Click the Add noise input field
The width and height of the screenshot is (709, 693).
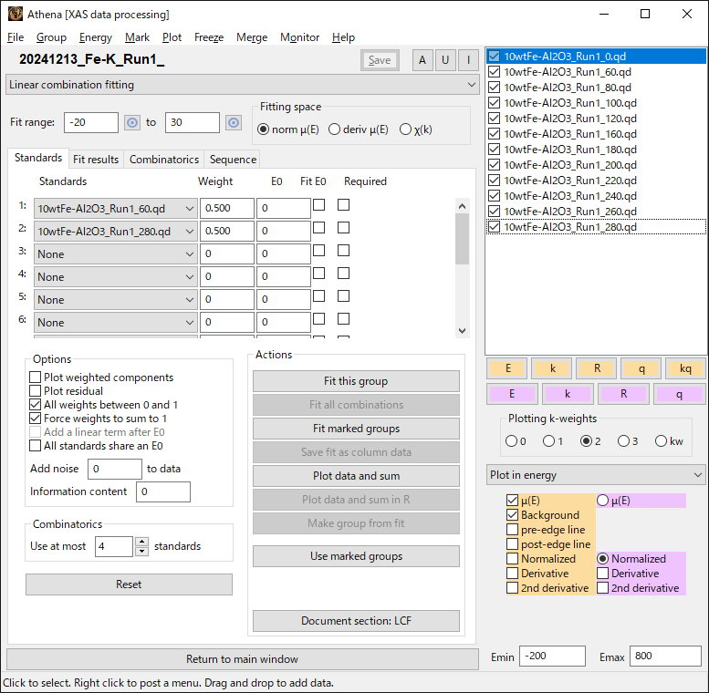[115, 469]
